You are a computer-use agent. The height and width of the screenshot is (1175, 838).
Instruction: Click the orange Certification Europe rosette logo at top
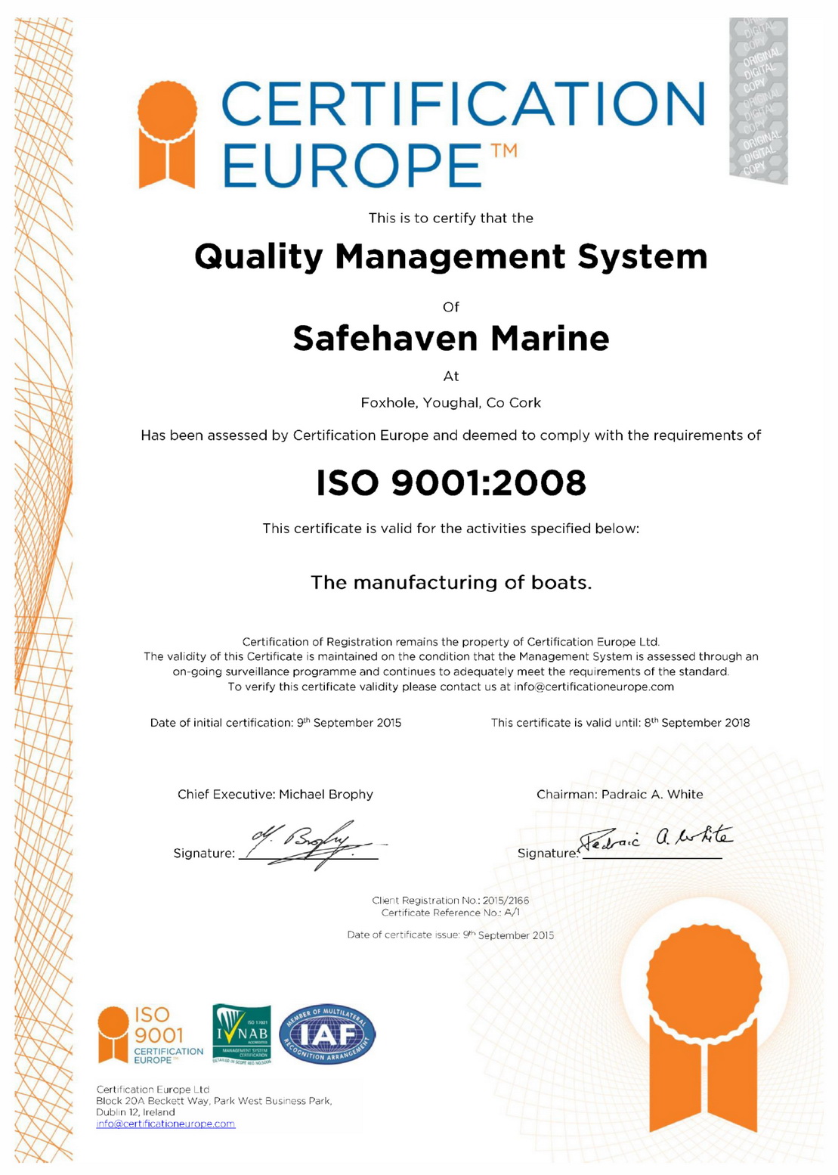[x=167, y=134]
